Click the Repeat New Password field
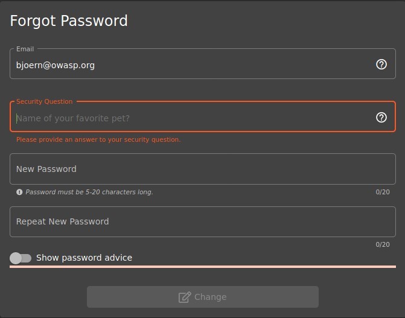 [202, 221]
